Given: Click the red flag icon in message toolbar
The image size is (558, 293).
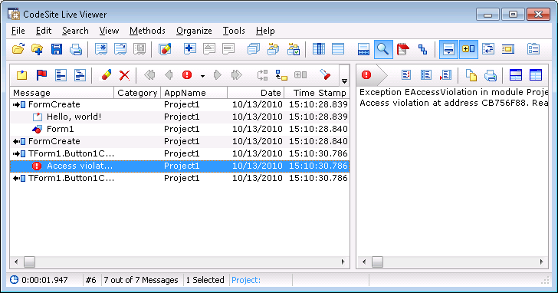Looking at the screenshot, I should pos(41,75).
